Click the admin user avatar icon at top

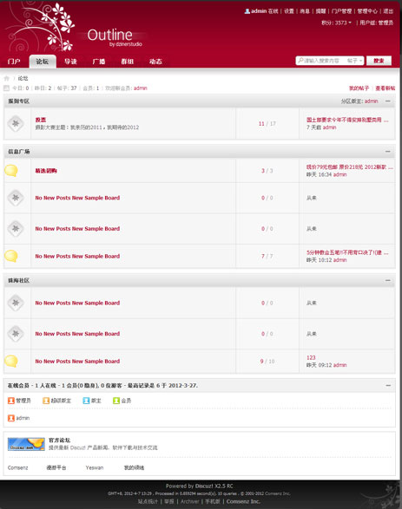point(247,11)
